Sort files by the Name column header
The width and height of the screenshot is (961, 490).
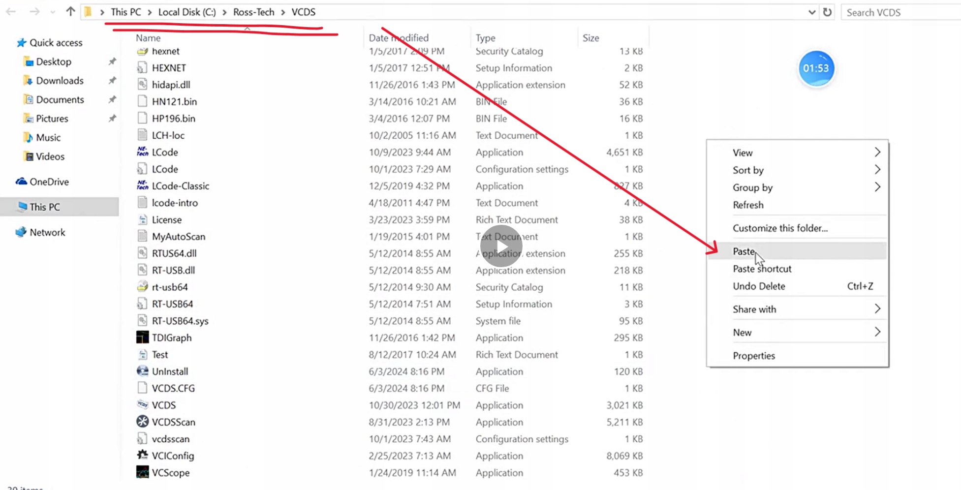click(148, 38)
